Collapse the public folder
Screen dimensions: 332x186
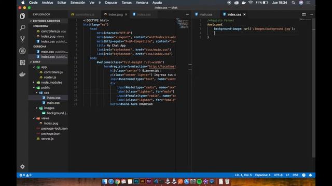coord(34,87)
